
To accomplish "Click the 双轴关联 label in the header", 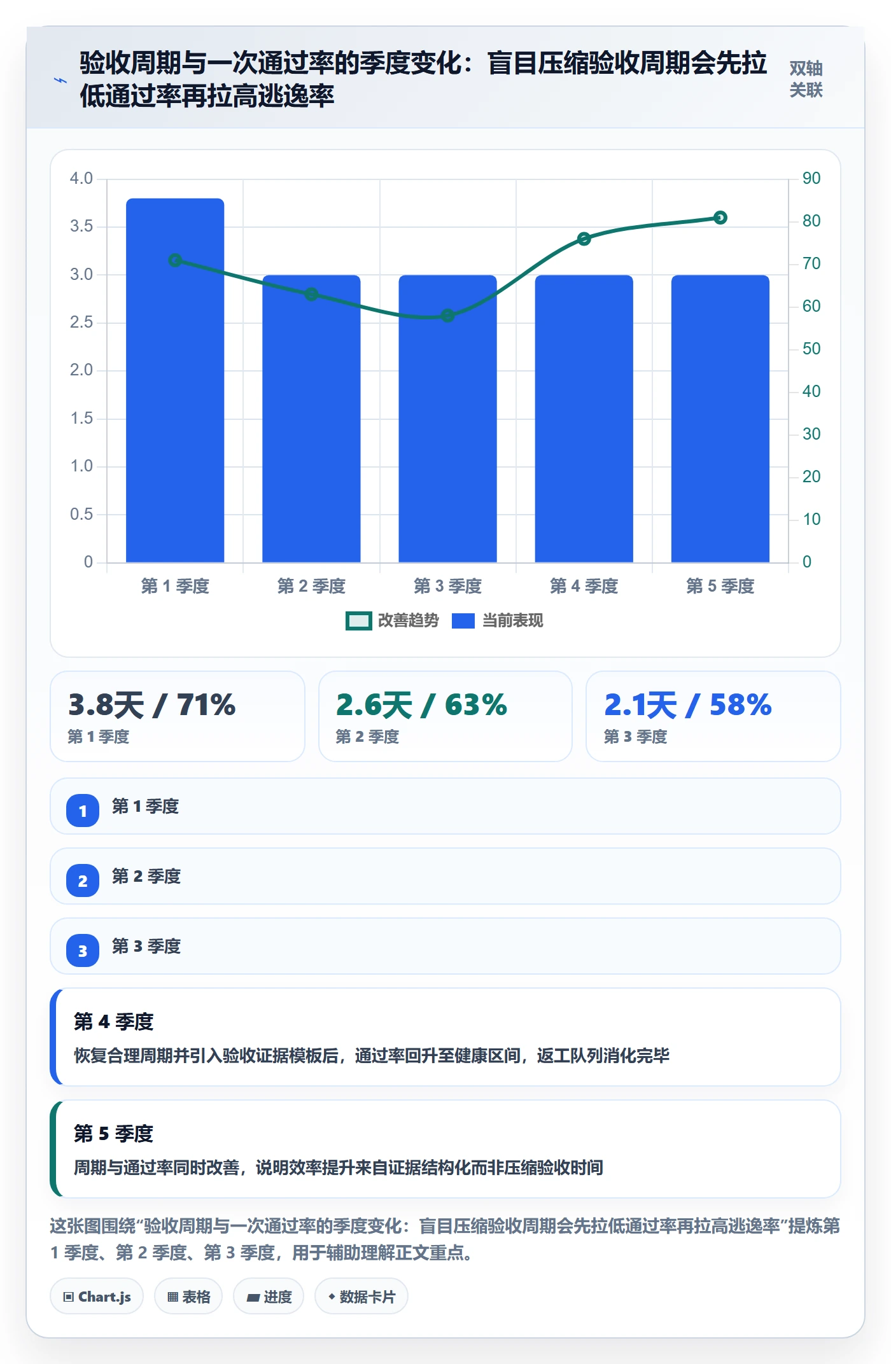I will click(x=806, y=80).
